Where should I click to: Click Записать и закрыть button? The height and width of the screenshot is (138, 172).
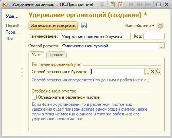click(53, 26)
